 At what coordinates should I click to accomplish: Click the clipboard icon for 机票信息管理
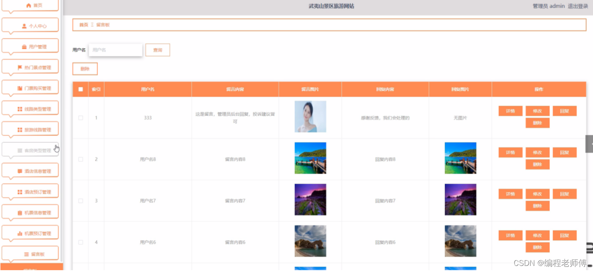point(20,213)
